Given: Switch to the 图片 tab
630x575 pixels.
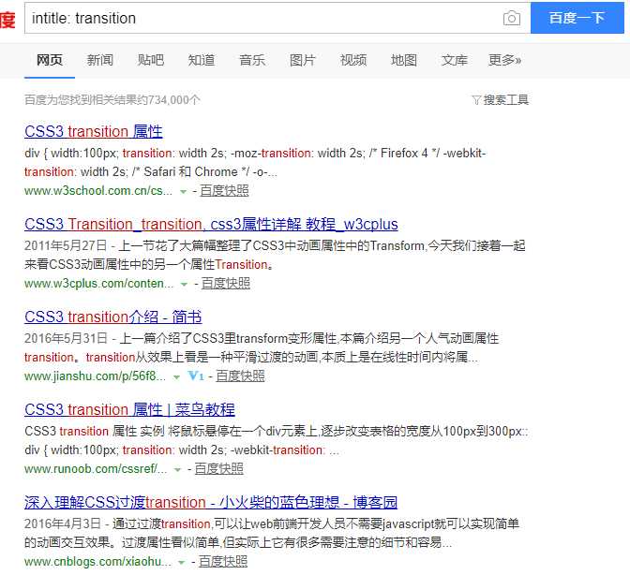Looking at the screenshot, I should click(303, 60).
